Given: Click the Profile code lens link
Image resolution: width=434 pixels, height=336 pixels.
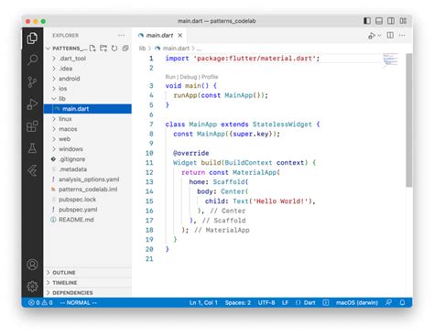Looking at the screenshot, I should 210,77.
